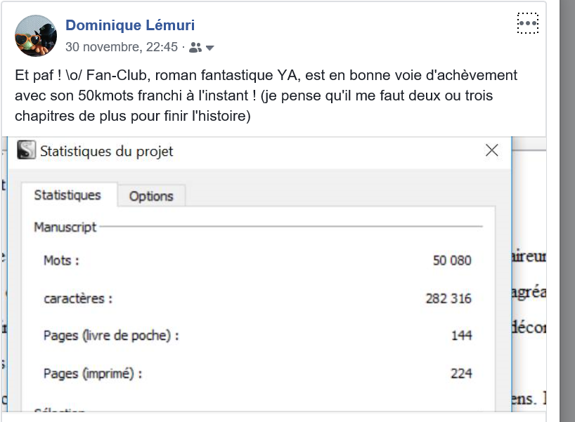Click the page scrollbar on the right

567,211
